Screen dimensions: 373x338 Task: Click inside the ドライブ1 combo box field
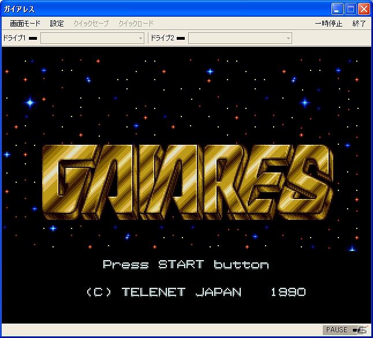(92, 38)
